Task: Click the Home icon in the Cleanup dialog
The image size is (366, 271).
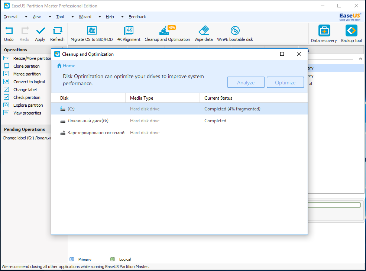Action: (59, 66)
